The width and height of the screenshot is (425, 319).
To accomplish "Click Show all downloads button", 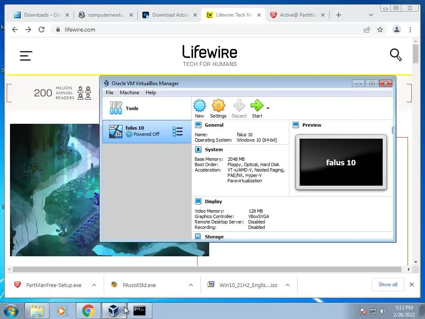I will (388, 284).
